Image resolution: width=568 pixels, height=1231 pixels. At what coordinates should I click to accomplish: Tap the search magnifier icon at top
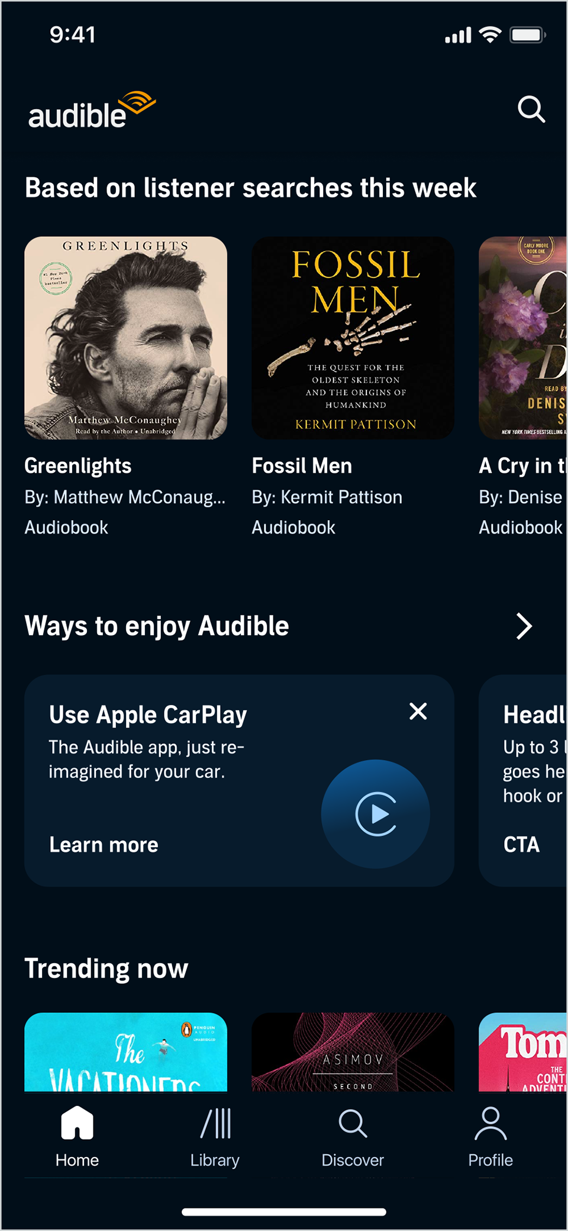point(531,110)
